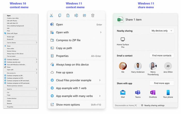The image size is (181, 114).
Task: Open 'Properties' in the Windows 11 context menu
Action: (x=76, y=56)
